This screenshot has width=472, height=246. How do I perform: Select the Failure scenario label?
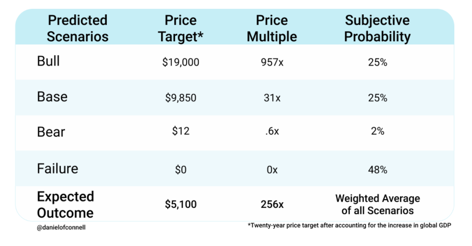[x=58, y=168]
